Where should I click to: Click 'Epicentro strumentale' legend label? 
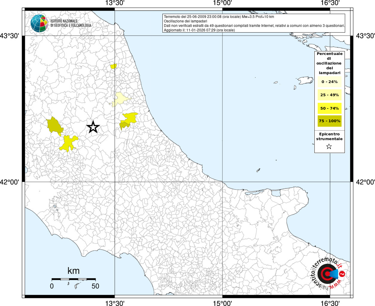tap(329, 137)
